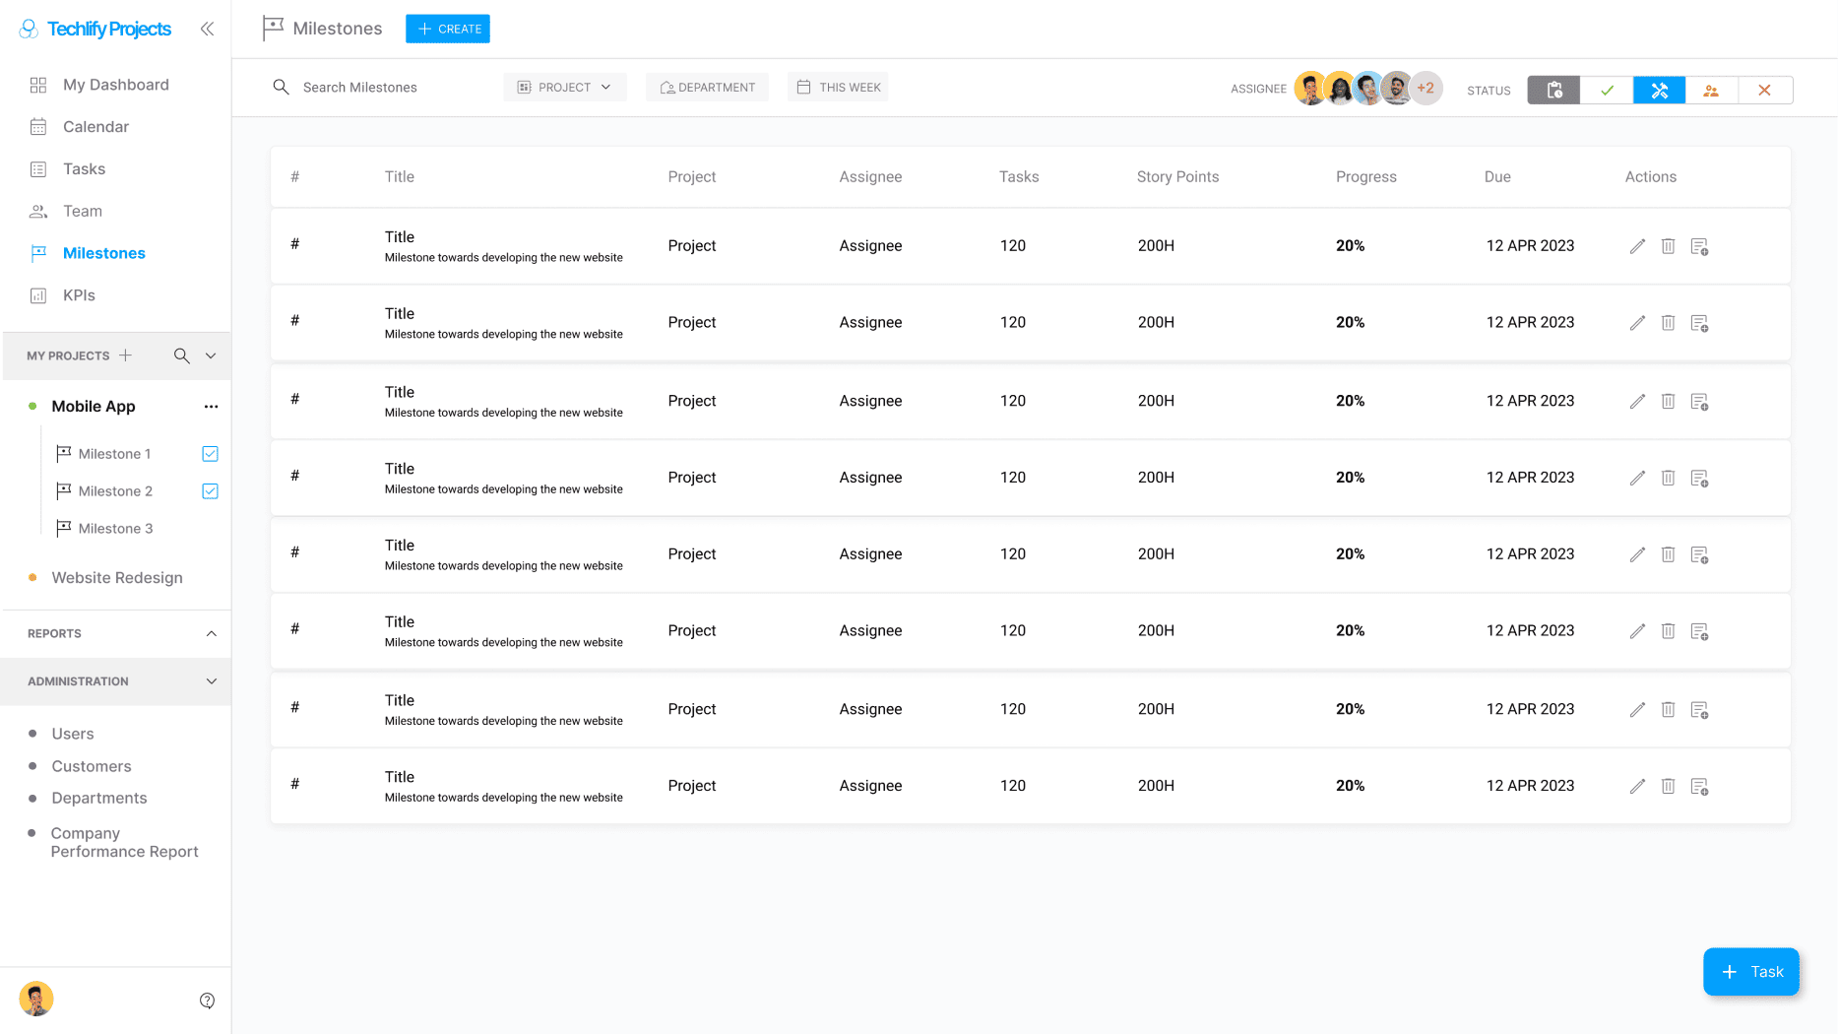Click the Story Points column header
The height and width of the screenshot is (1034, 1838).
tap(1177, 177)
